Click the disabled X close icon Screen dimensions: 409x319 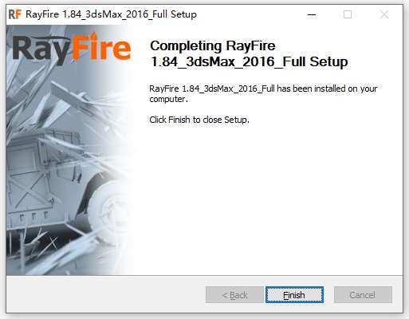pos(384,14)
